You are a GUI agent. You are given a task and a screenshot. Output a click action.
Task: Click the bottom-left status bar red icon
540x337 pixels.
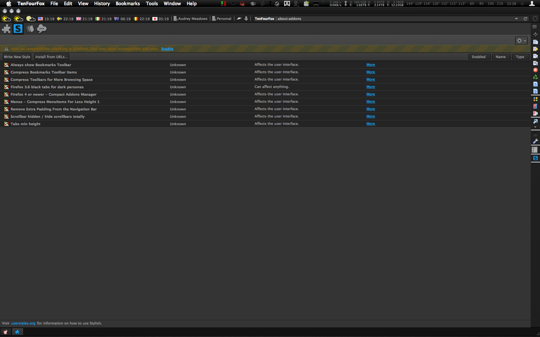point(5,332)
